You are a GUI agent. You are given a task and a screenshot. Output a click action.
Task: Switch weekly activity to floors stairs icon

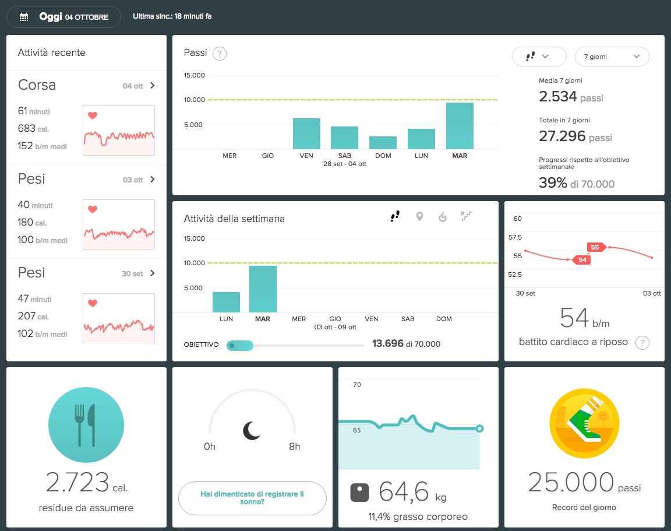click(465, 217)
